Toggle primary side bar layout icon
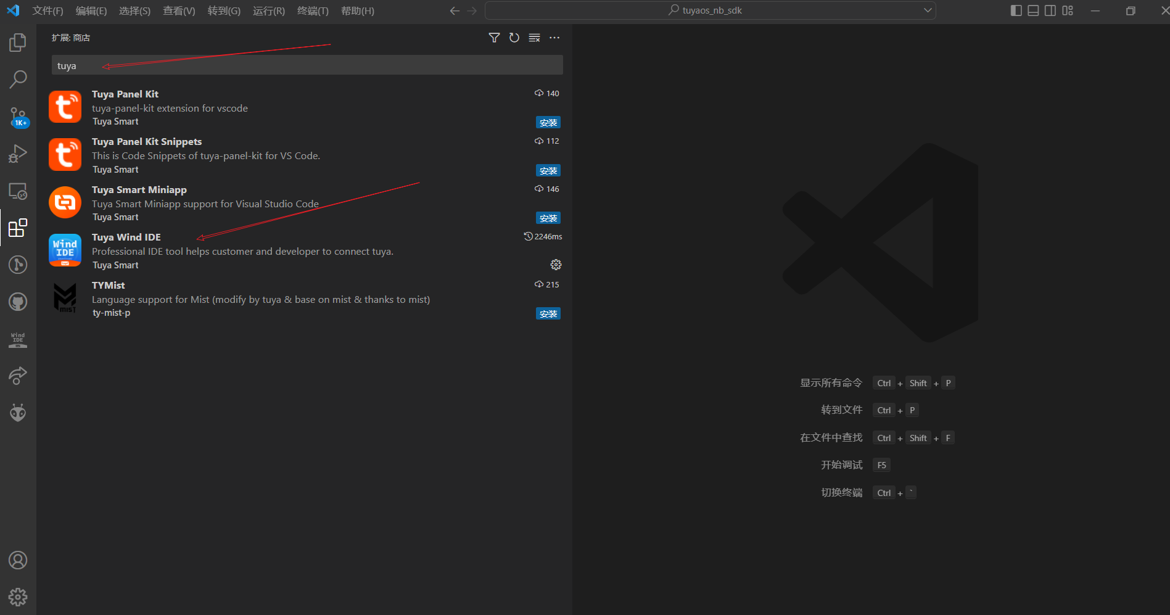1170x615 pixels. 1016,10
